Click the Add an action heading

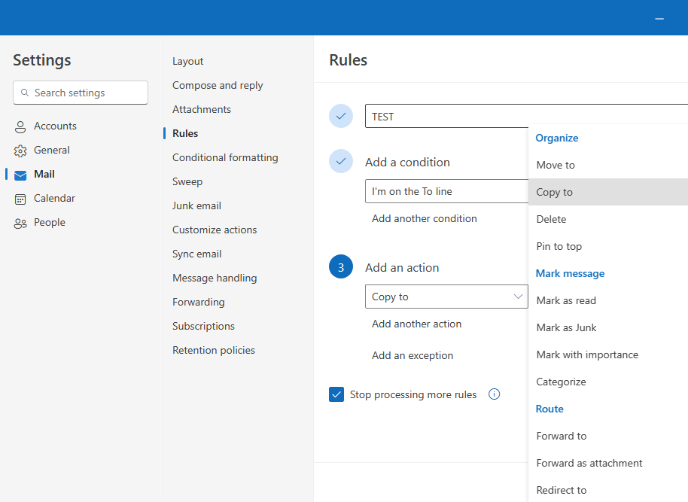[402, 268]
